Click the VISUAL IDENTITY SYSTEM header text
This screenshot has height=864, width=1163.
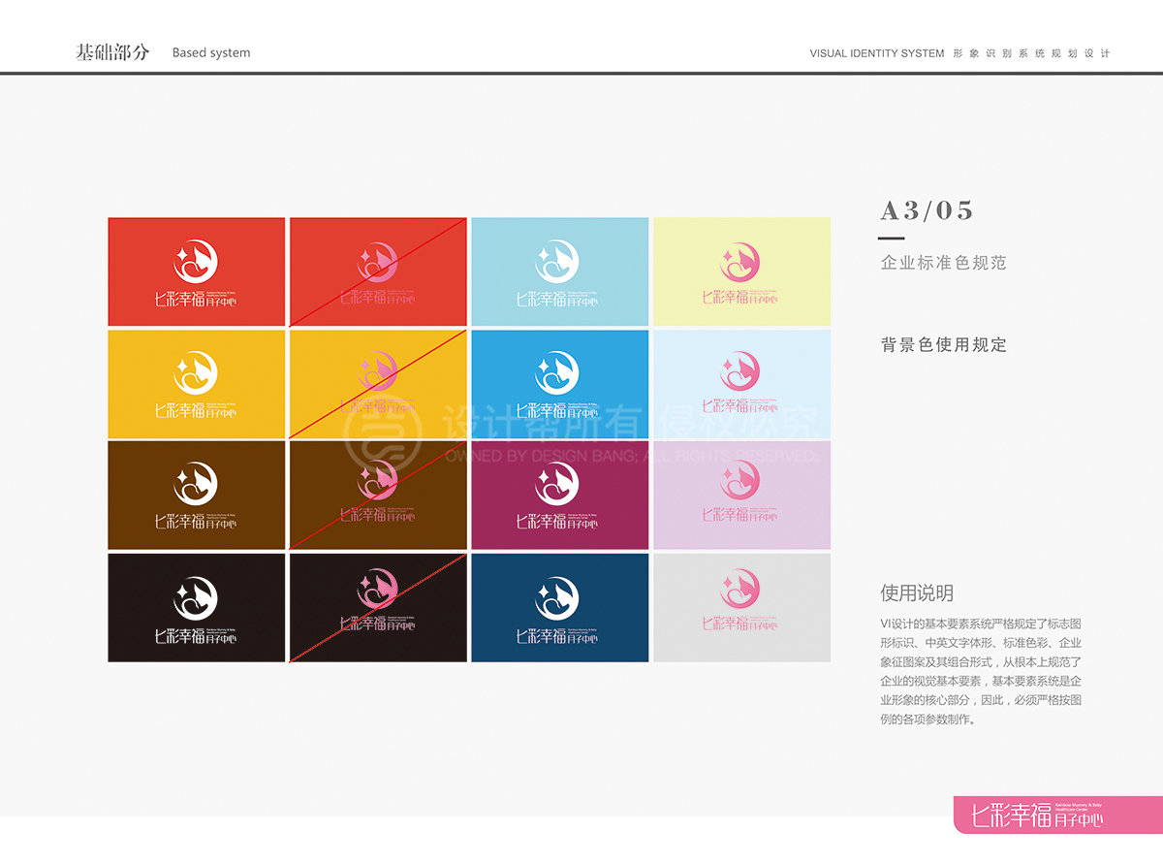(877, 53)
